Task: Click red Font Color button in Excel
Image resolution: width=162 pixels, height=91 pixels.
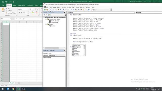Action: pos(36,12)
